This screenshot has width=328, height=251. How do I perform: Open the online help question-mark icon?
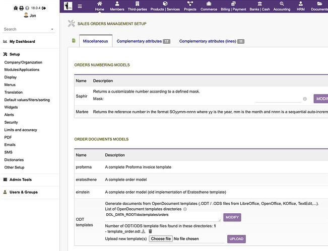(27, 8)
